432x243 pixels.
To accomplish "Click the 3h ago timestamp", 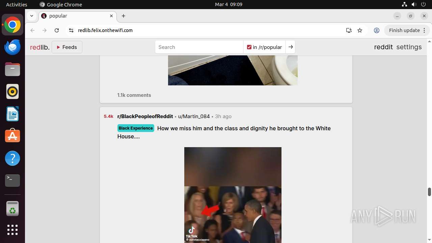I will click(223, 116).
